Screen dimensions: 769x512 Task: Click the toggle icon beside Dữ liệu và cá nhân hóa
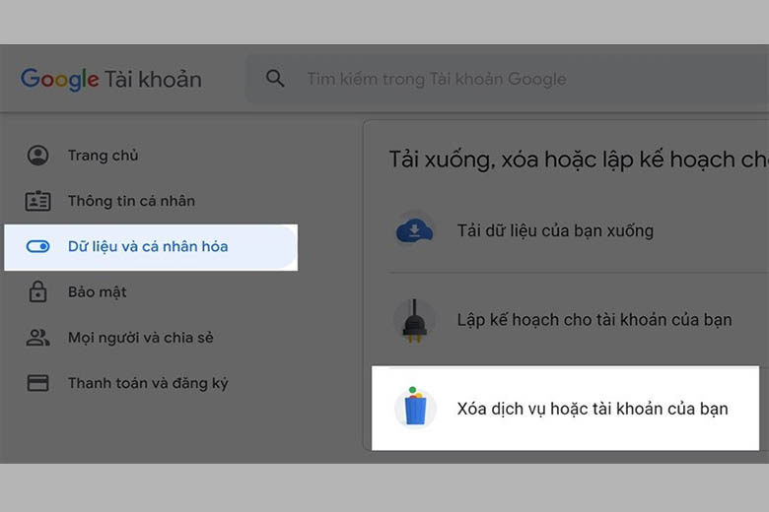click(37, 246)
